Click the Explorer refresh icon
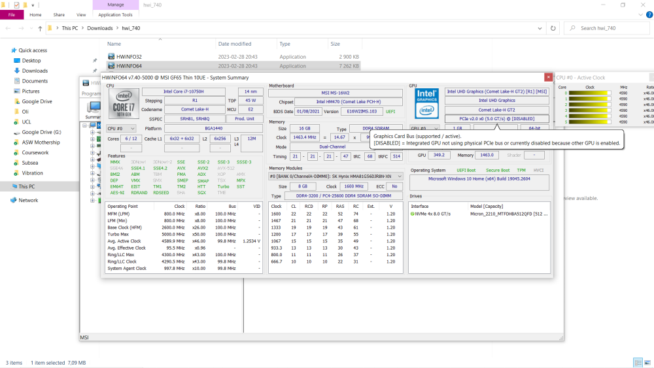Image resolution: width=654 pixels, height=368 pixels. tap(553, 28)
